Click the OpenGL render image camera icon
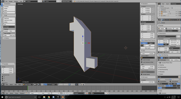This screenshot has width=181, height=99. tap(82, 85)
